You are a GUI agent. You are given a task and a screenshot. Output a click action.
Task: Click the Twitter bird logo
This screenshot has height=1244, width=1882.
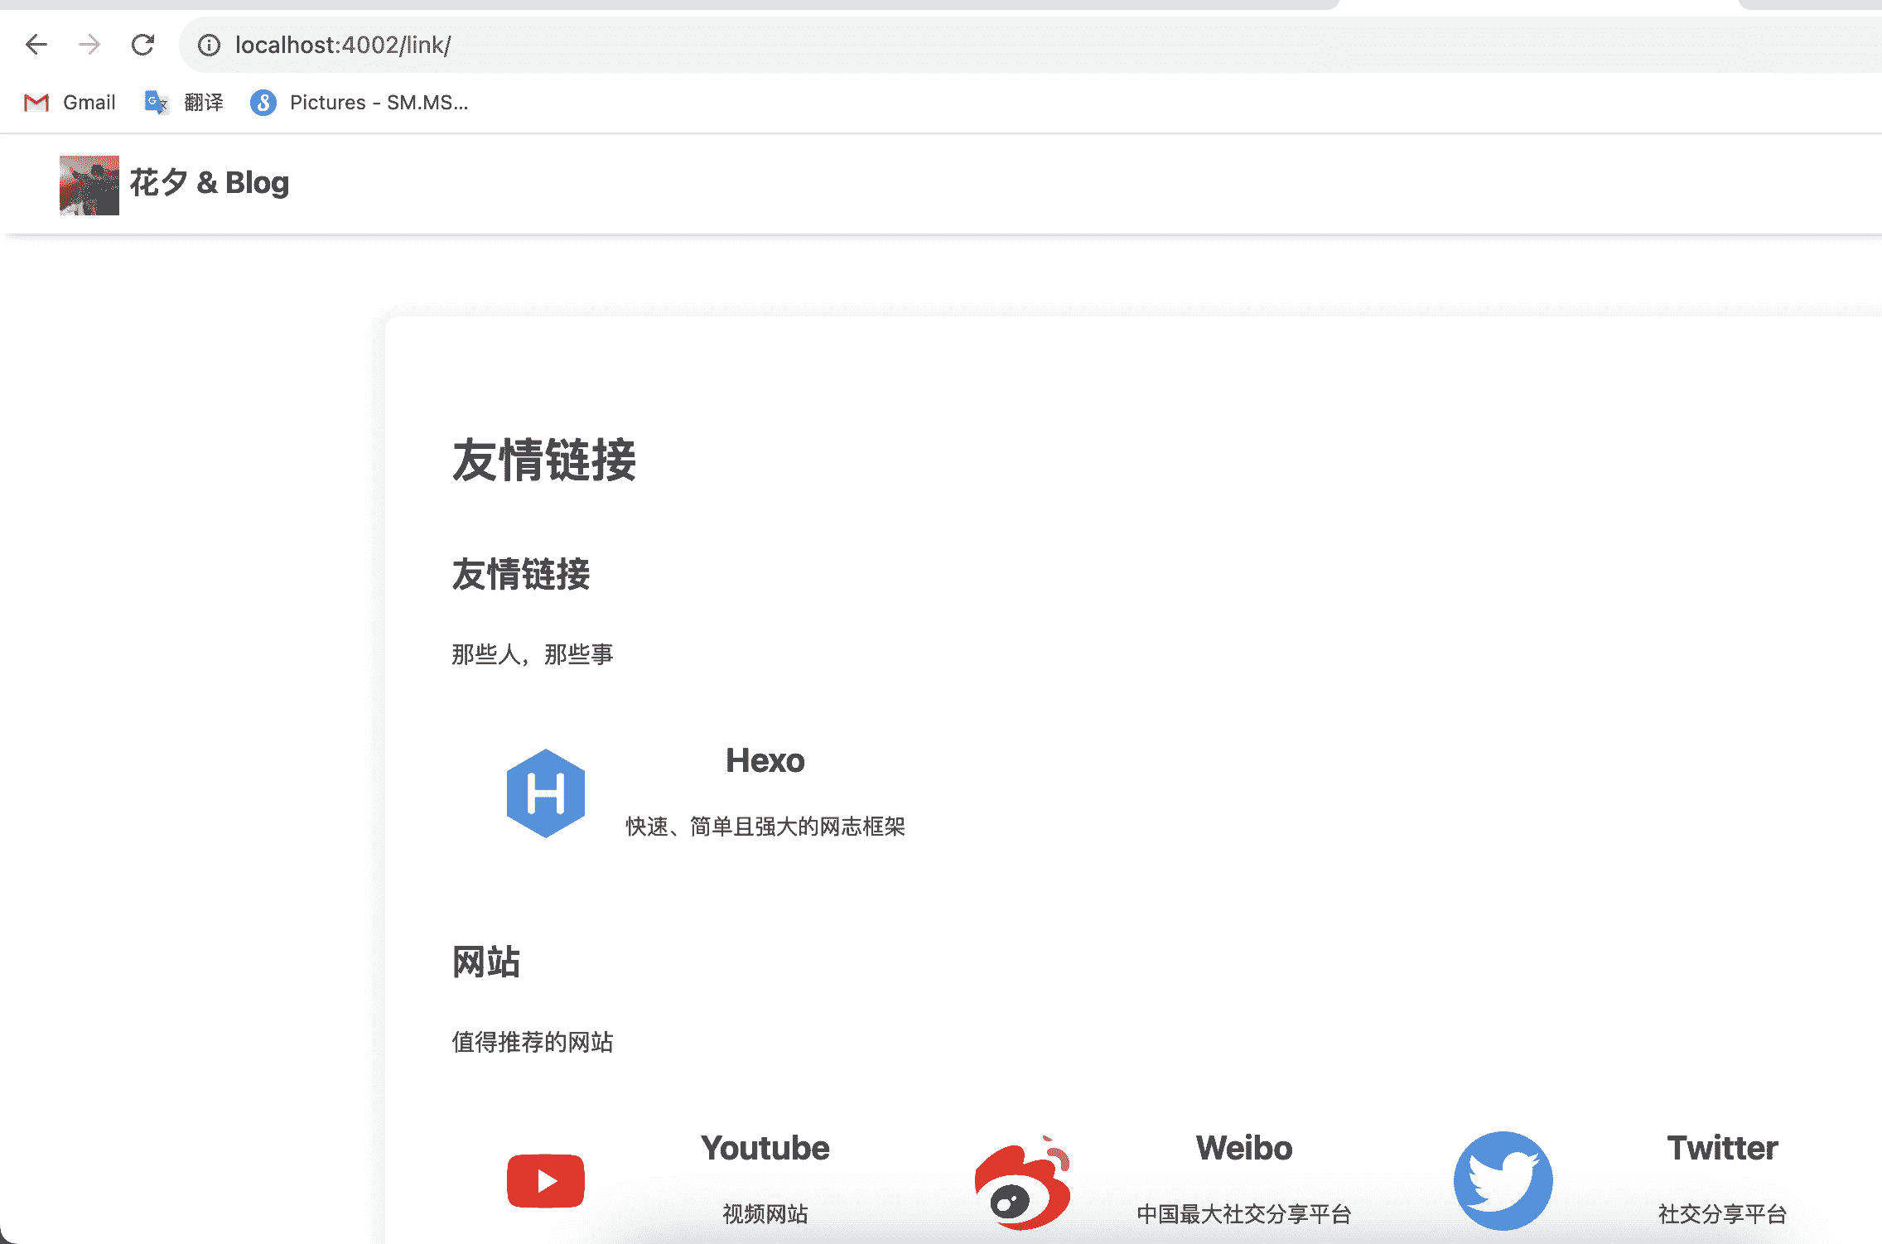1503,1181
